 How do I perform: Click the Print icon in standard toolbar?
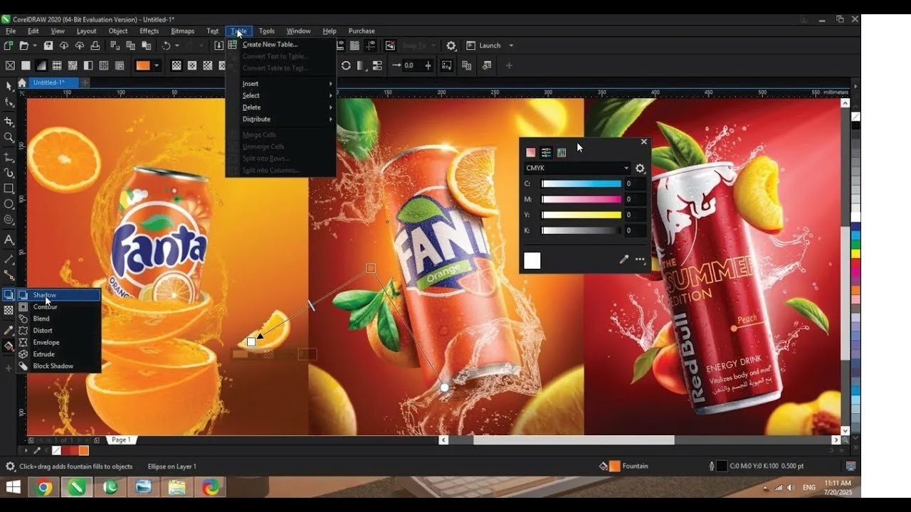click(95, 46)
